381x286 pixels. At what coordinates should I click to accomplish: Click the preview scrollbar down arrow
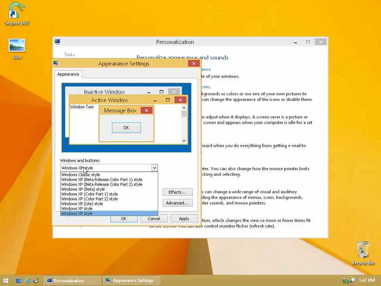point(184,140)
